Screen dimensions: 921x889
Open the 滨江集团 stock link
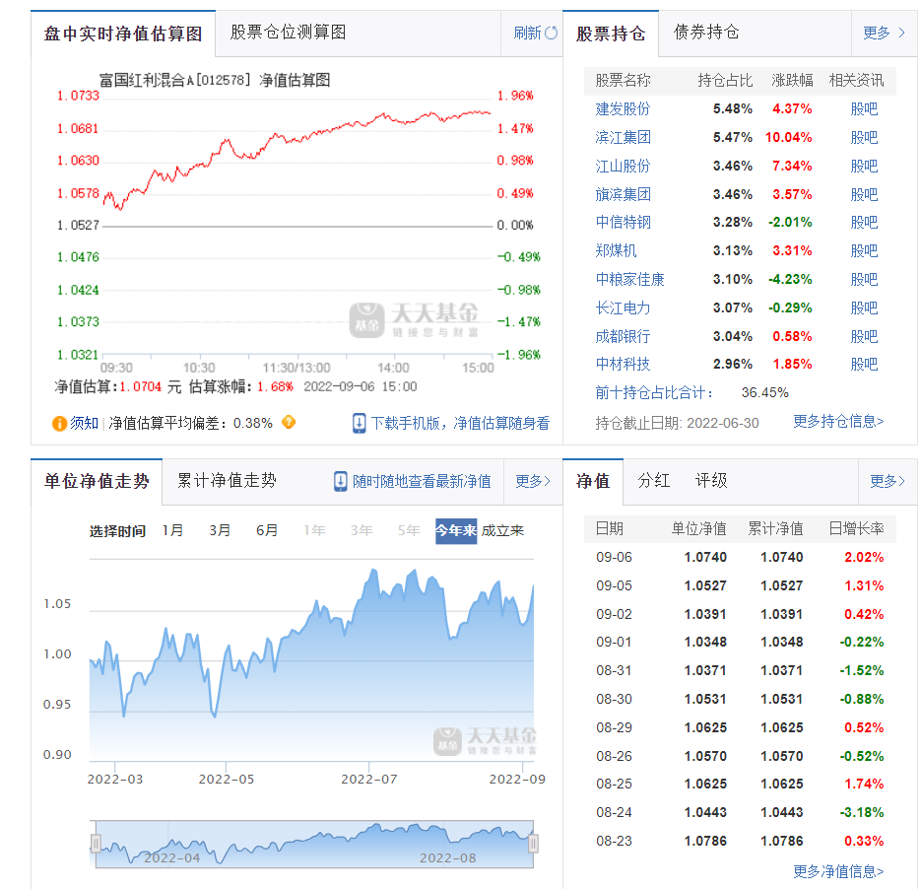coord(623,138)
